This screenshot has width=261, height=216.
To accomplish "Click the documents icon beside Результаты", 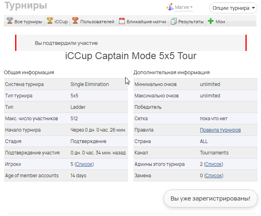I will (x=173, y=21).
